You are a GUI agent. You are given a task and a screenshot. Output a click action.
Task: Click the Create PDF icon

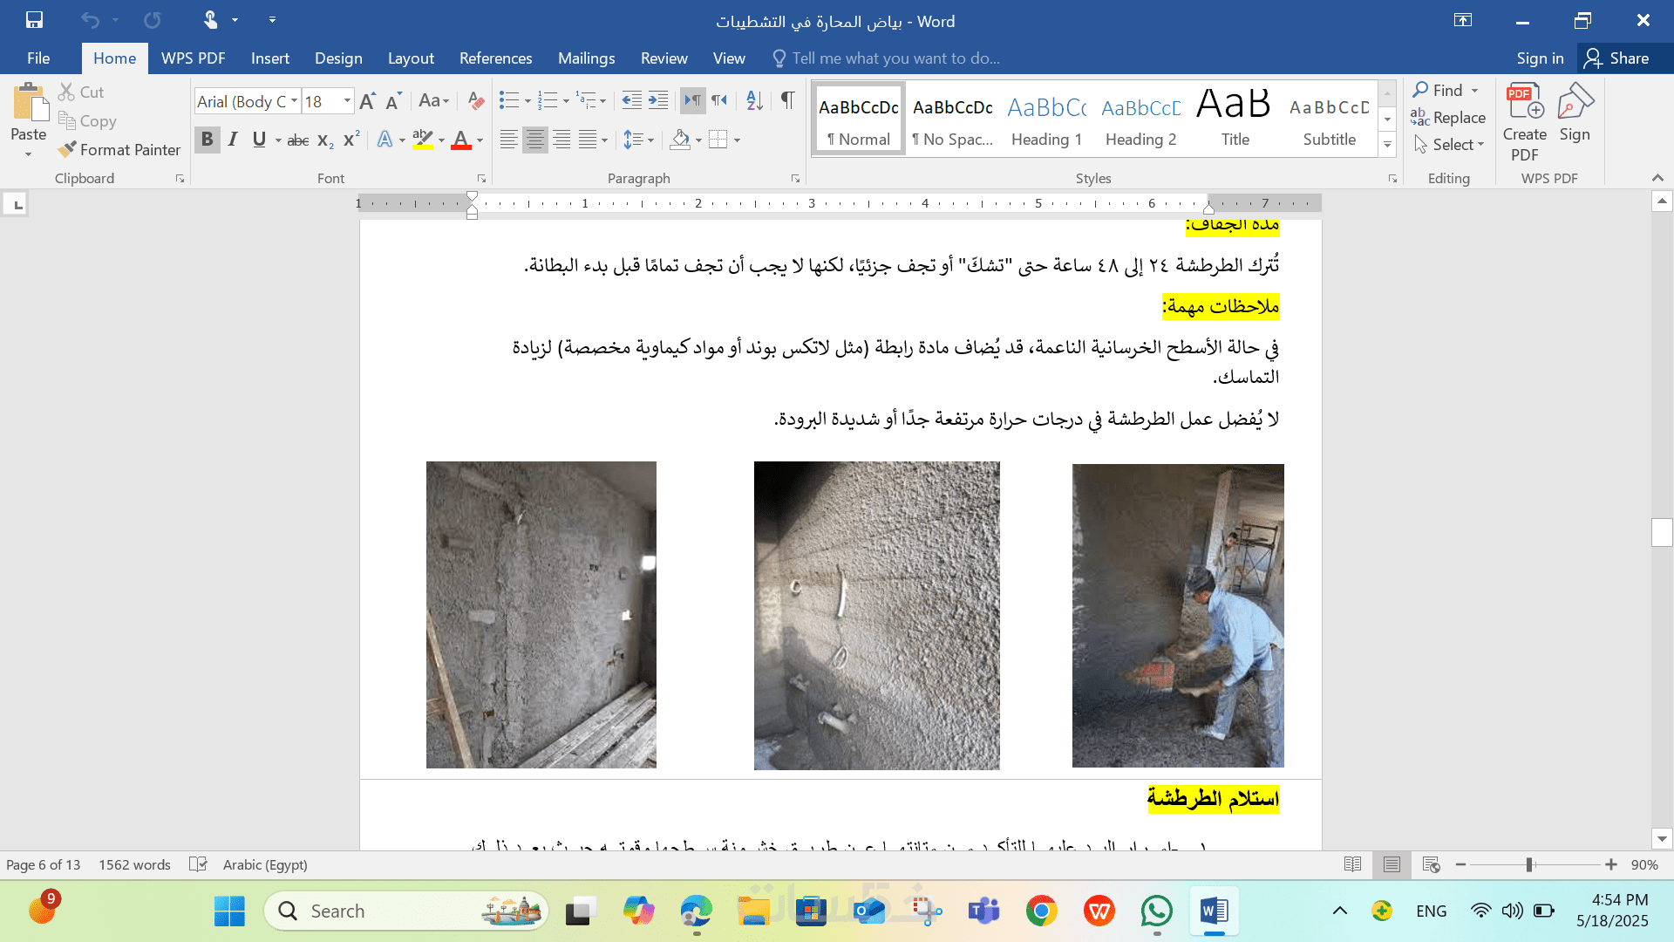tap(1524, 123)
